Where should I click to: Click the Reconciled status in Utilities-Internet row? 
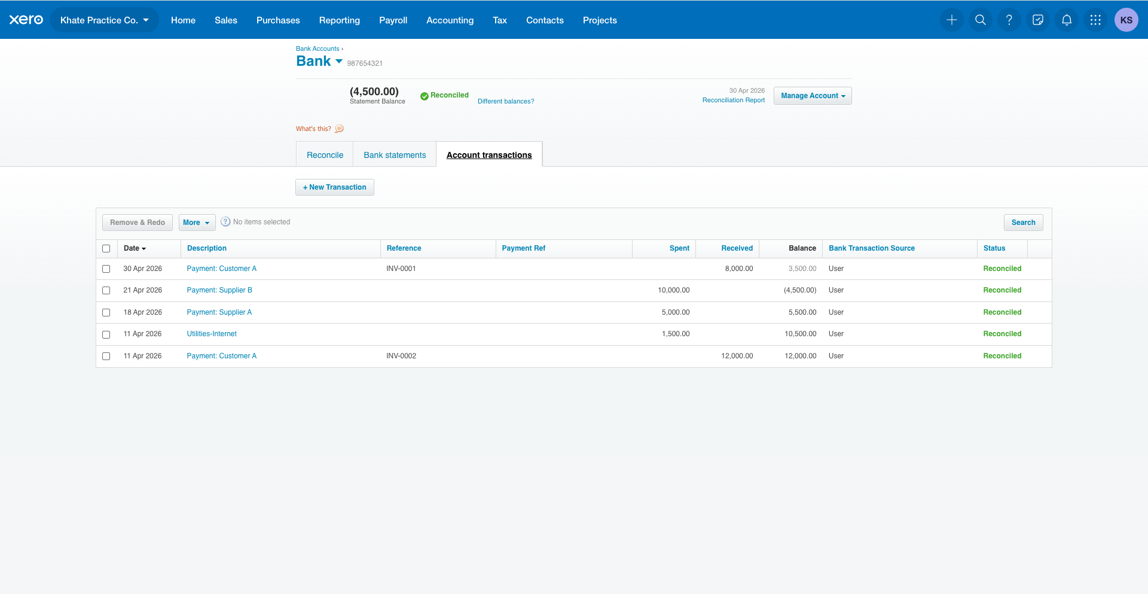pos(1002,334)
